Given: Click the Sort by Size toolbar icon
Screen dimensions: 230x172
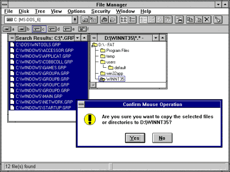Looking at the screenshot, I should pos(160,20).
